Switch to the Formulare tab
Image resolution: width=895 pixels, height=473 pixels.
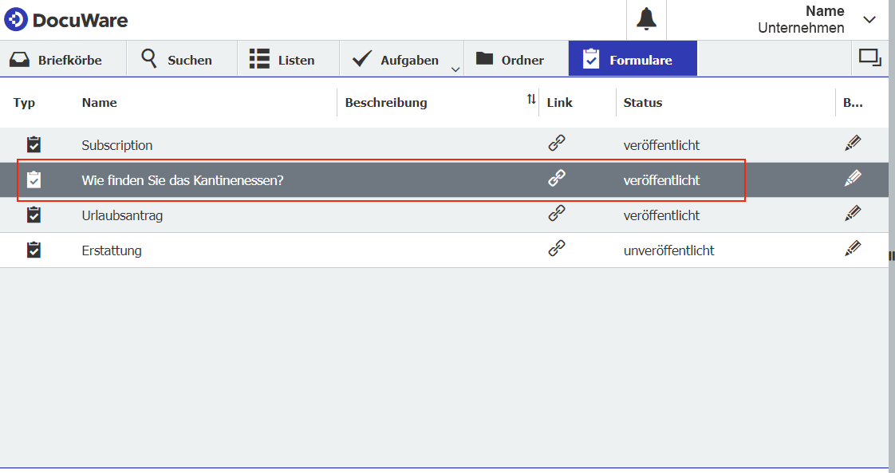632,57
